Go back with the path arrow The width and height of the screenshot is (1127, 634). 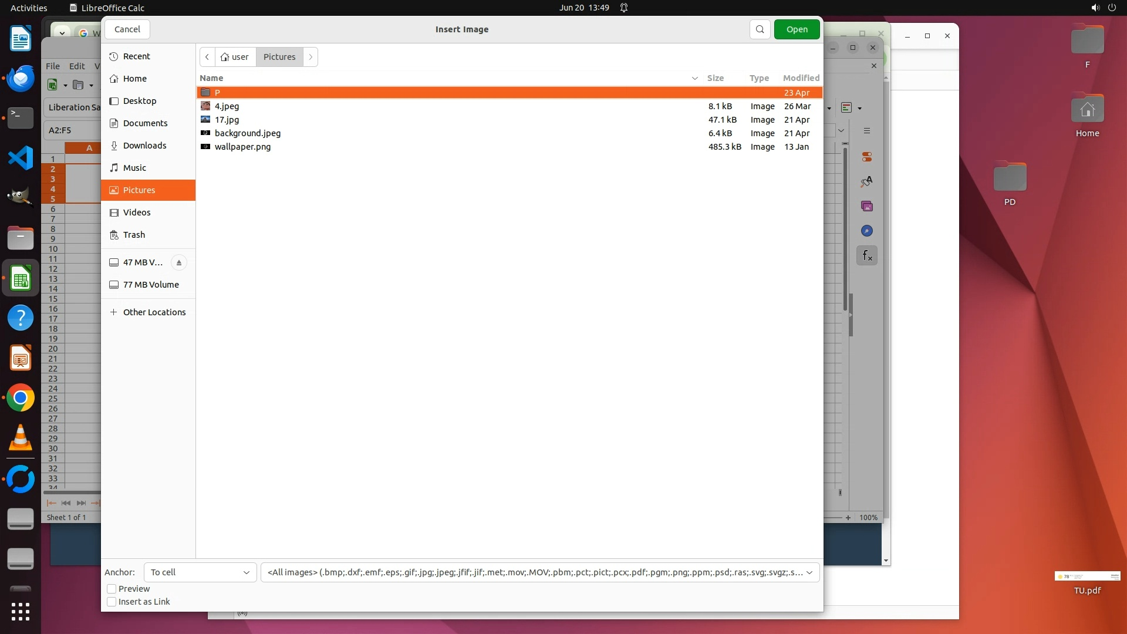click(x=207, y=57)
